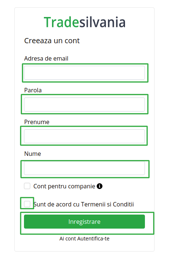Image resolution: width=170 pixels, height=260 pixels.
Task: Click into the Parola password field
Action: 84,105
